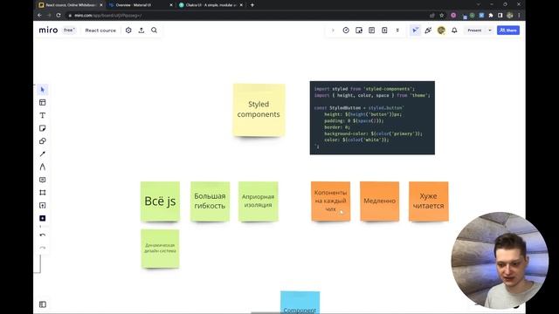The image size is (559, 314).
Task: Open the Templates tool in left toolbar
Action: (43, 103)
